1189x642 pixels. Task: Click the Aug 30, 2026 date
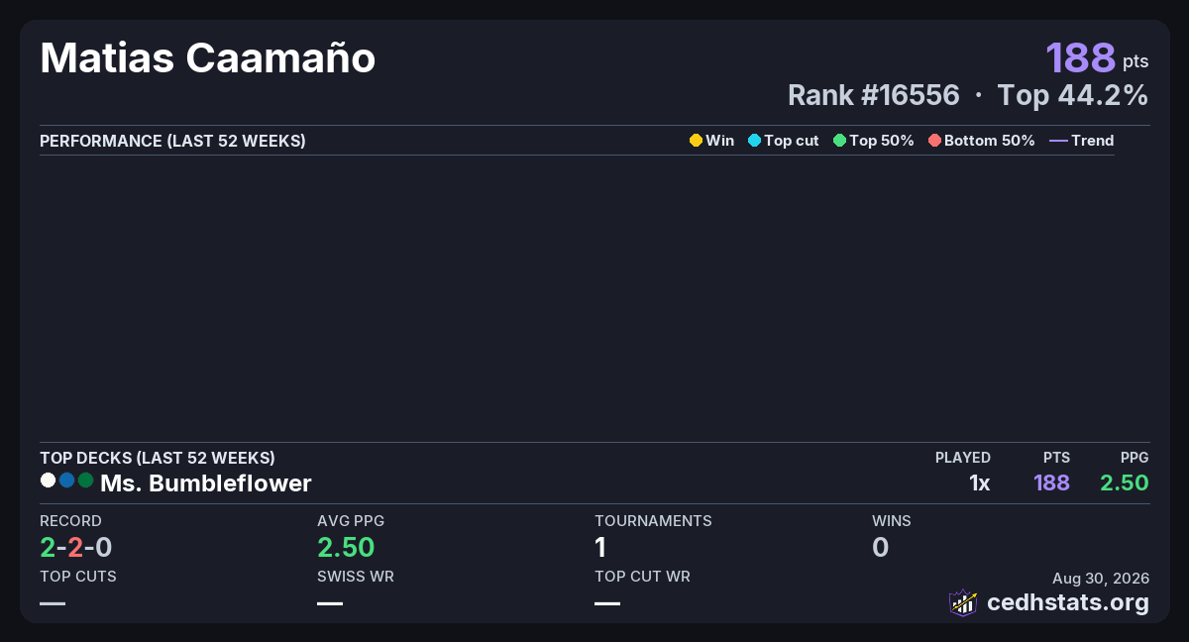click(1101, 579)
